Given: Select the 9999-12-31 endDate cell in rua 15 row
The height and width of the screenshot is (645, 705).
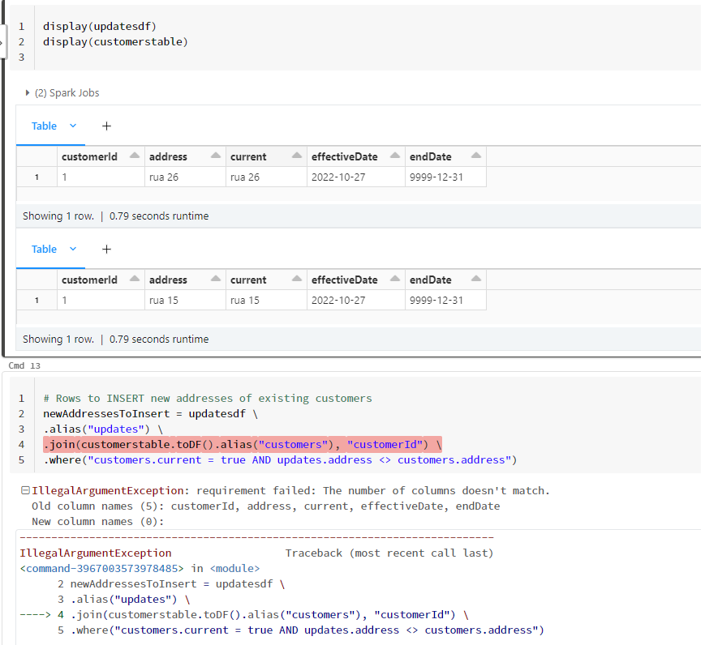Looking at the screenshot, I should click(436, 300).
